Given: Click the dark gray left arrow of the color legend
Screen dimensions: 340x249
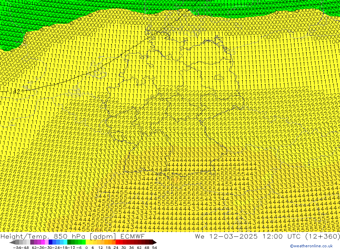Looking at the screenshot, I should pos(12,242).
